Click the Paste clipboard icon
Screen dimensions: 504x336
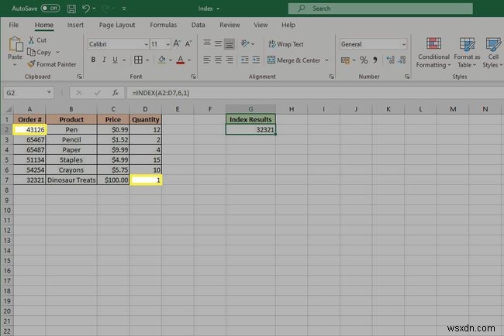pyautogui.click(x=15, y=45)
